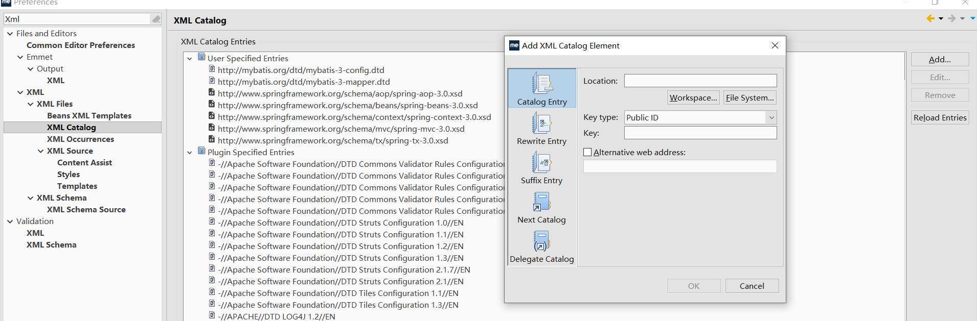Select Struts Configuration 1.2//EN entry
977x321 pixels.
point(340,246)
